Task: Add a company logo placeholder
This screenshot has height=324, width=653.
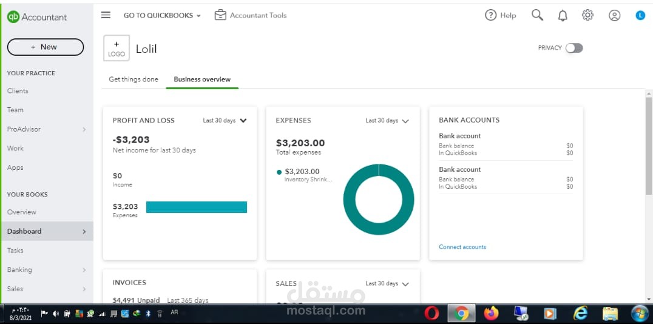Action: 116,48
